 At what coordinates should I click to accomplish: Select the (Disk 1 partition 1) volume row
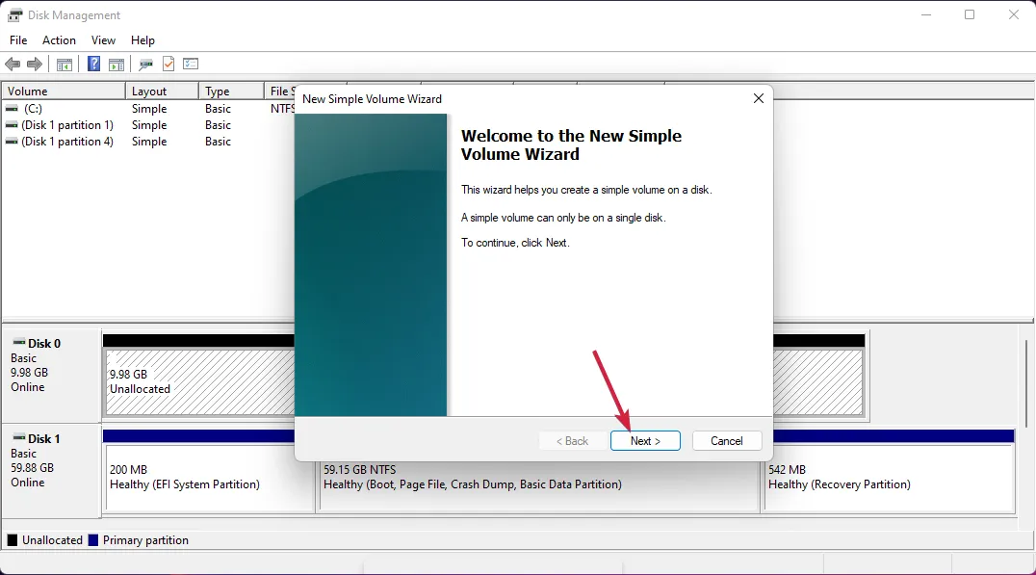click(148, 125)
